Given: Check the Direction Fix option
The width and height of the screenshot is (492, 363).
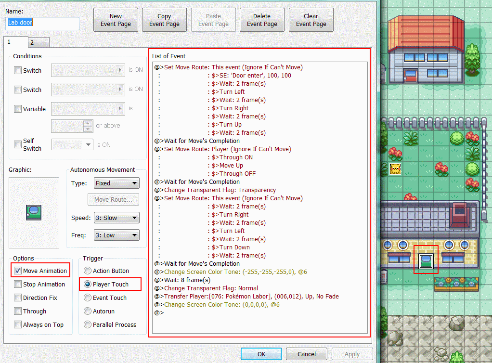Looking at the screenshot, I should 18,298.
